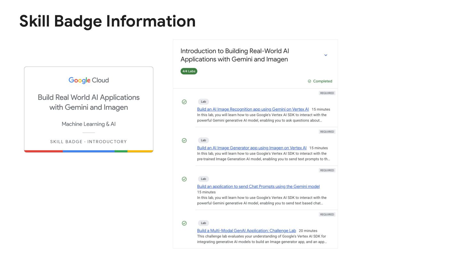Click the 4/4 Labs green badge

coord(189,71)
